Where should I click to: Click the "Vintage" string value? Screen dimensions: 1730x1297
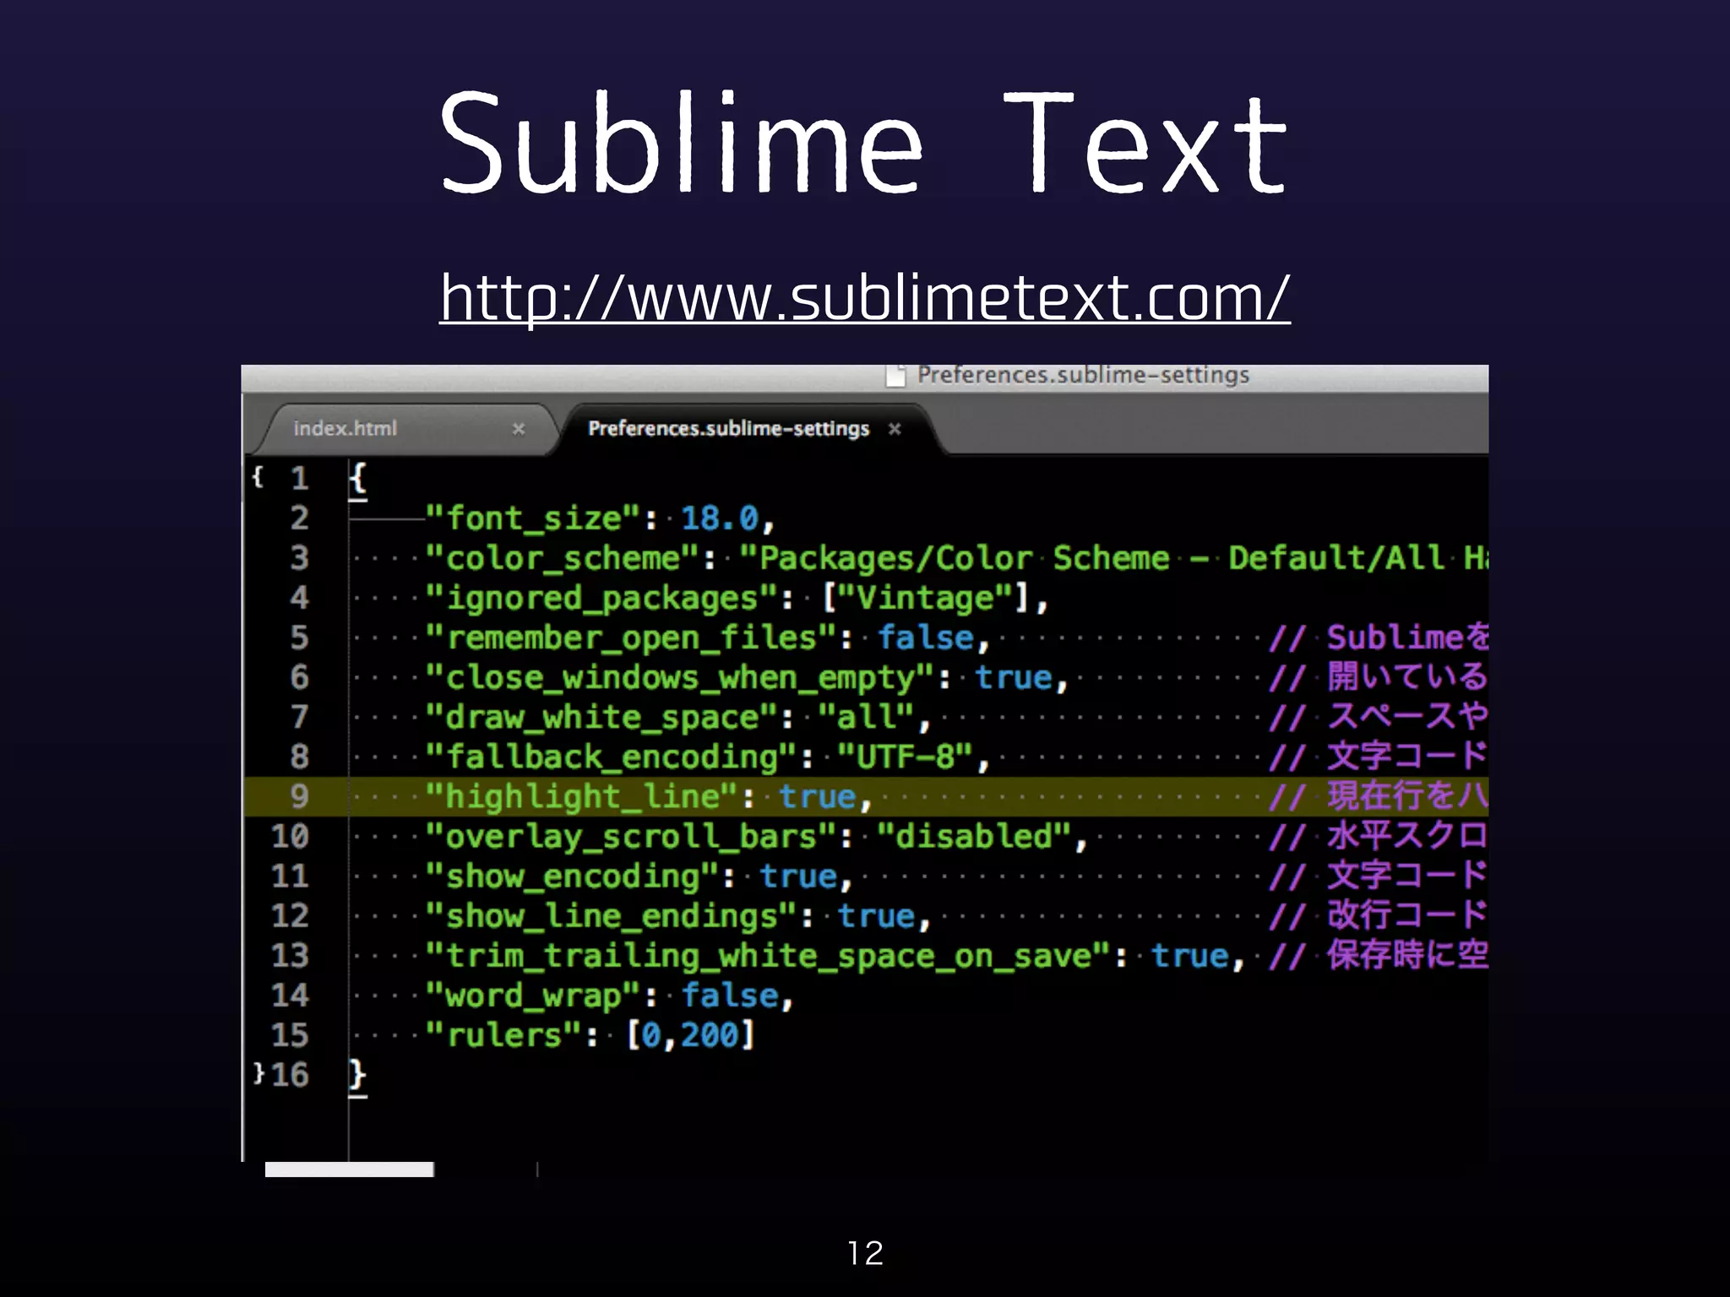point(925,599)
